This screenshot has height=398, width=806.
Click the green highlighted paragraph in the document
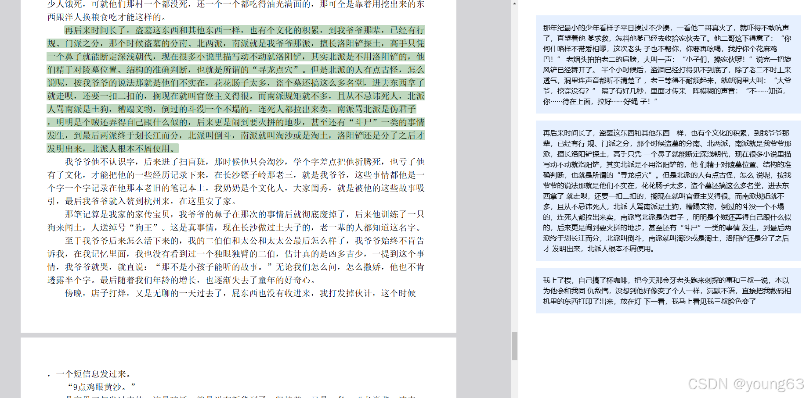[236, 89]
